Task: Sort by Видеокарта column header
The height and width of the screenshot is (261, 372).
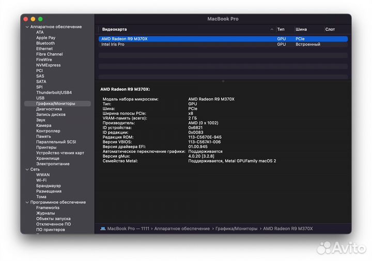Action: (x=114, y=29)
